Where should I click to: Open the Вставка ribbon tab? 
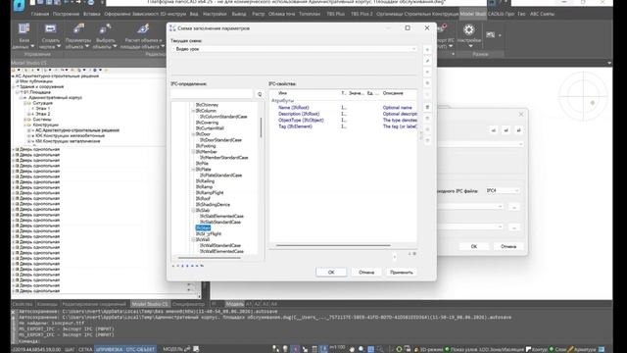(x=92, y=14)
